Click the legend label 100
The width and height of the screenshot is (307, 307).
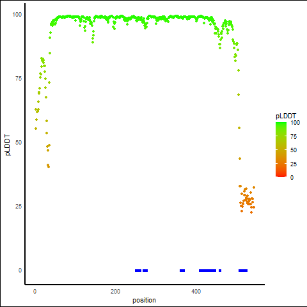click(x=295, y=123)
